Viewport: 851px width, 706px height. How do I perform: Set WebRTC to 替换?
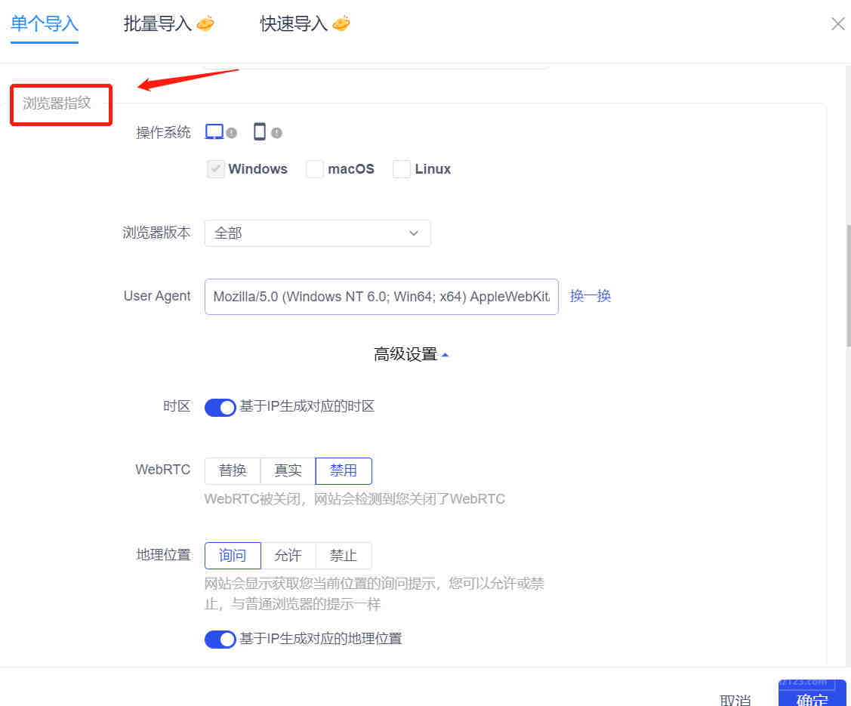233,470
